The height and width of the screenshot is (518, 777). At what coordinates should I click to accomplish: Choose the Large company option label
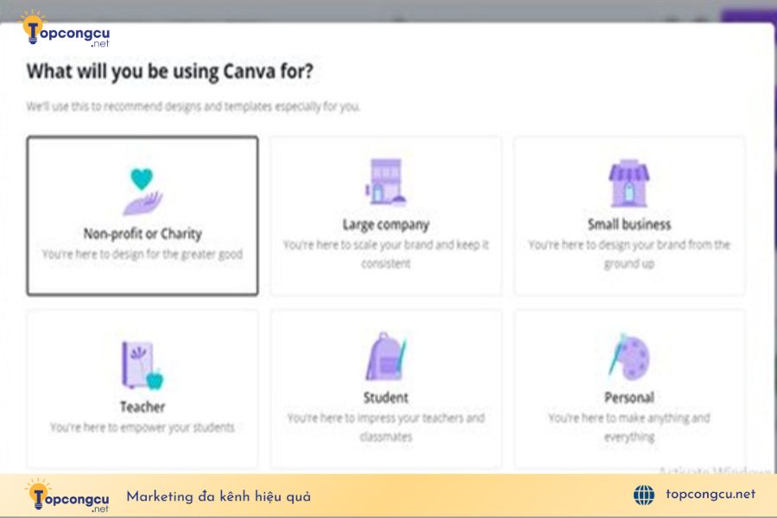tap(386, 224)
